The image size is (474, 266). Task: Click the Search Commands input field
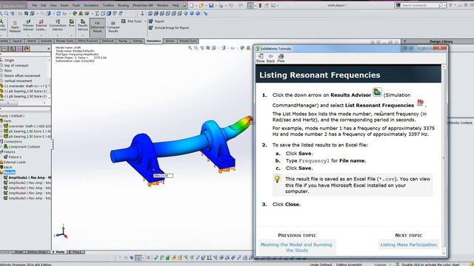coord(420,5)
